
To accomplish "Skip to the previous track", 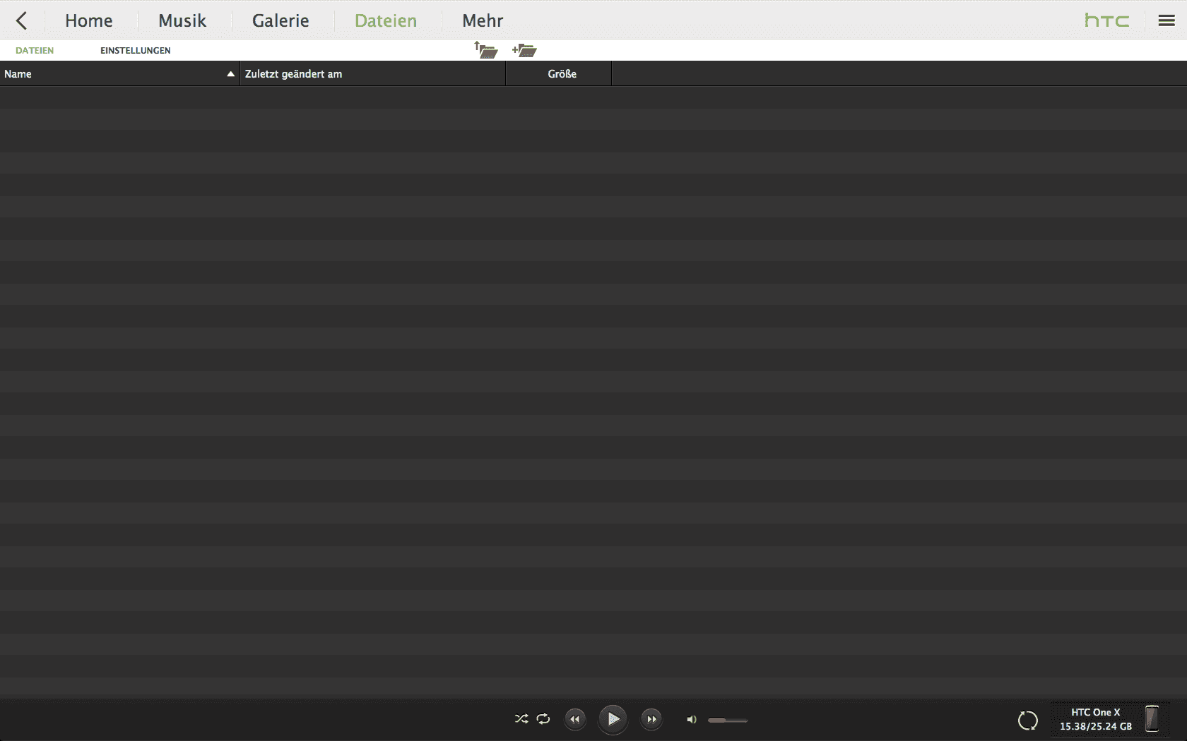I will click(575, 719).
